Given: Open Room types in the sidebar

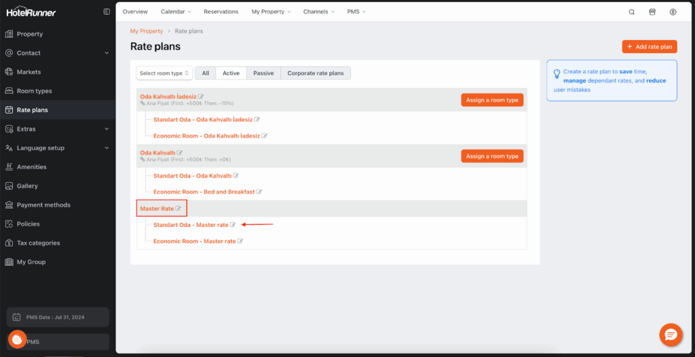Looking at the screenshot, I should 34,91.
